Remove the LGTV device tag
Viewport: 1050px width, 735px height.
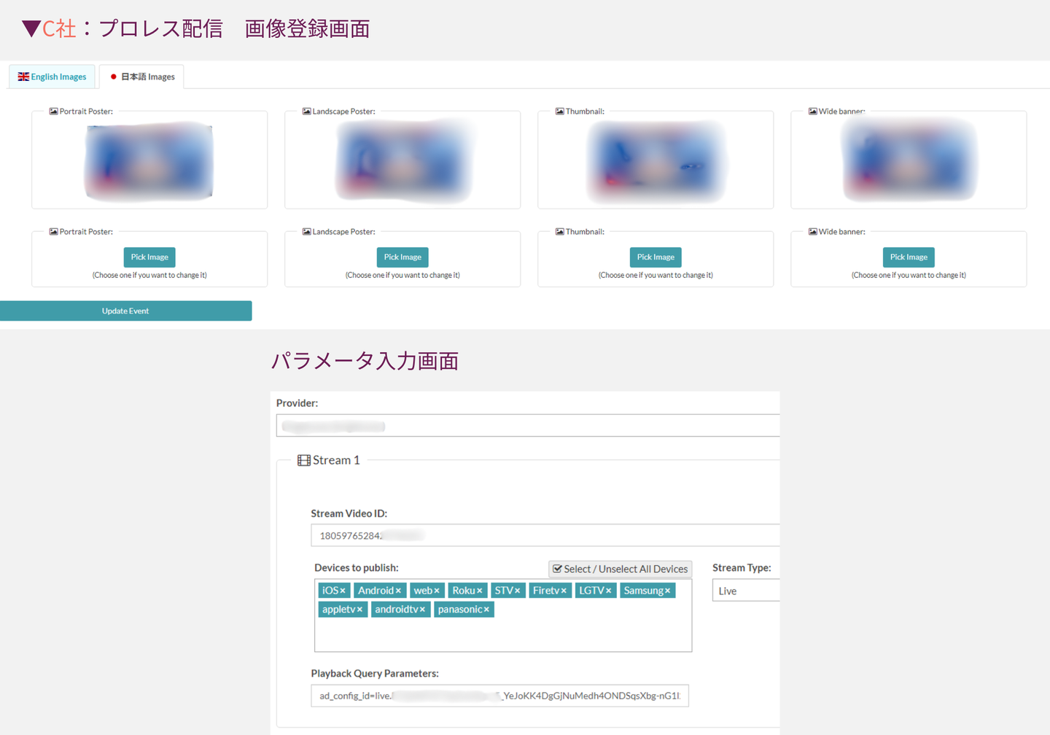pos(608,591)
